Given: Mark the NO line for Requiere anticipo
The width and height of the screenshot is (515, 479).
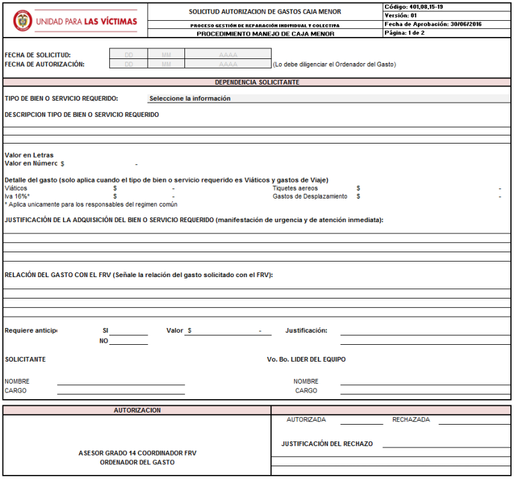Looking at the screenshot, I should coord(129,341).
